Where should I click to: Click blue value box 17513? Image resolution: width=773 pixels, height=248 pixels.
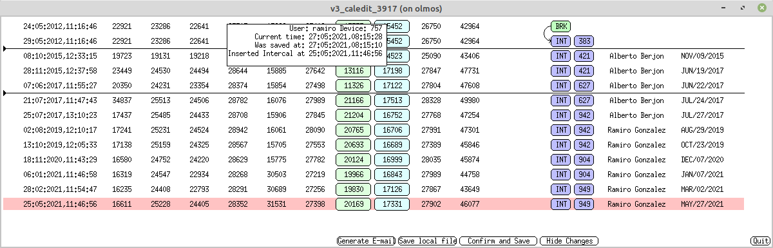coord(392,100)
